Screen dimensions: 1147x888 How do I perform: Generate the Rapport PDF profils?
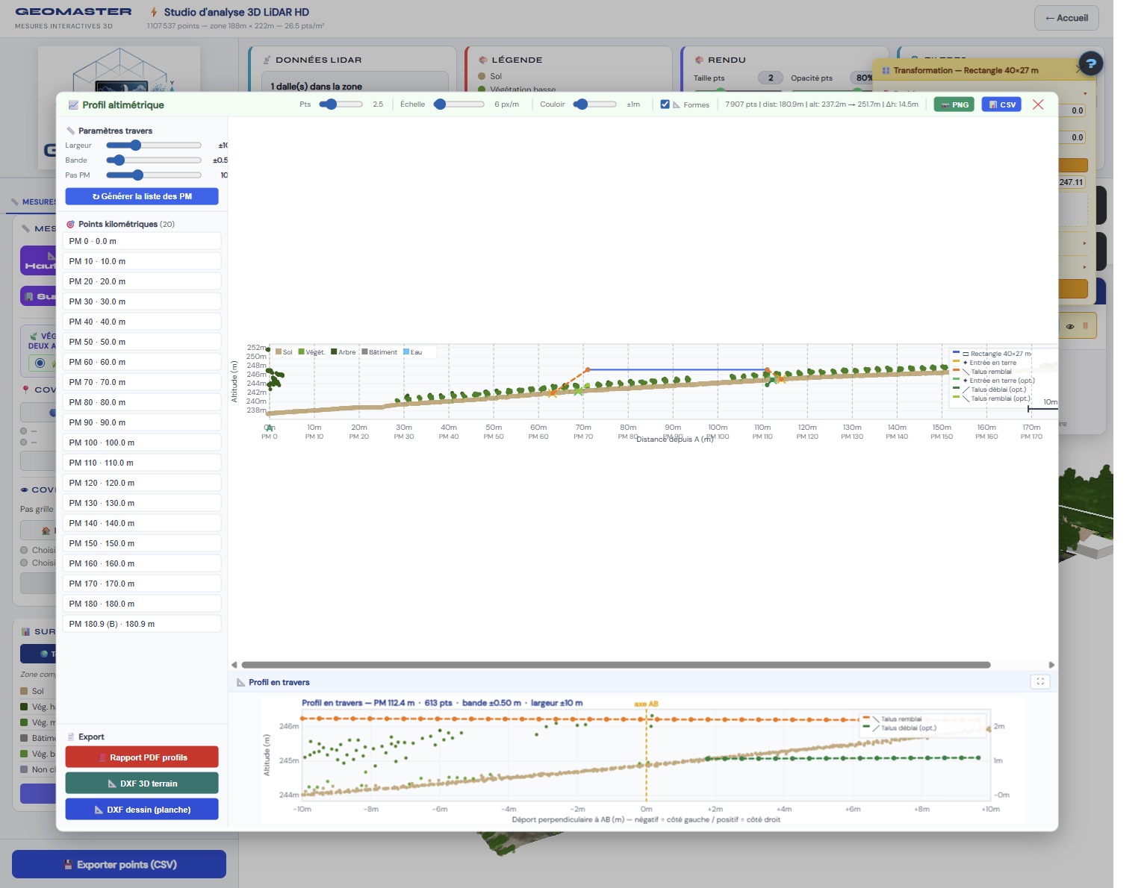(x=141, y=756)
